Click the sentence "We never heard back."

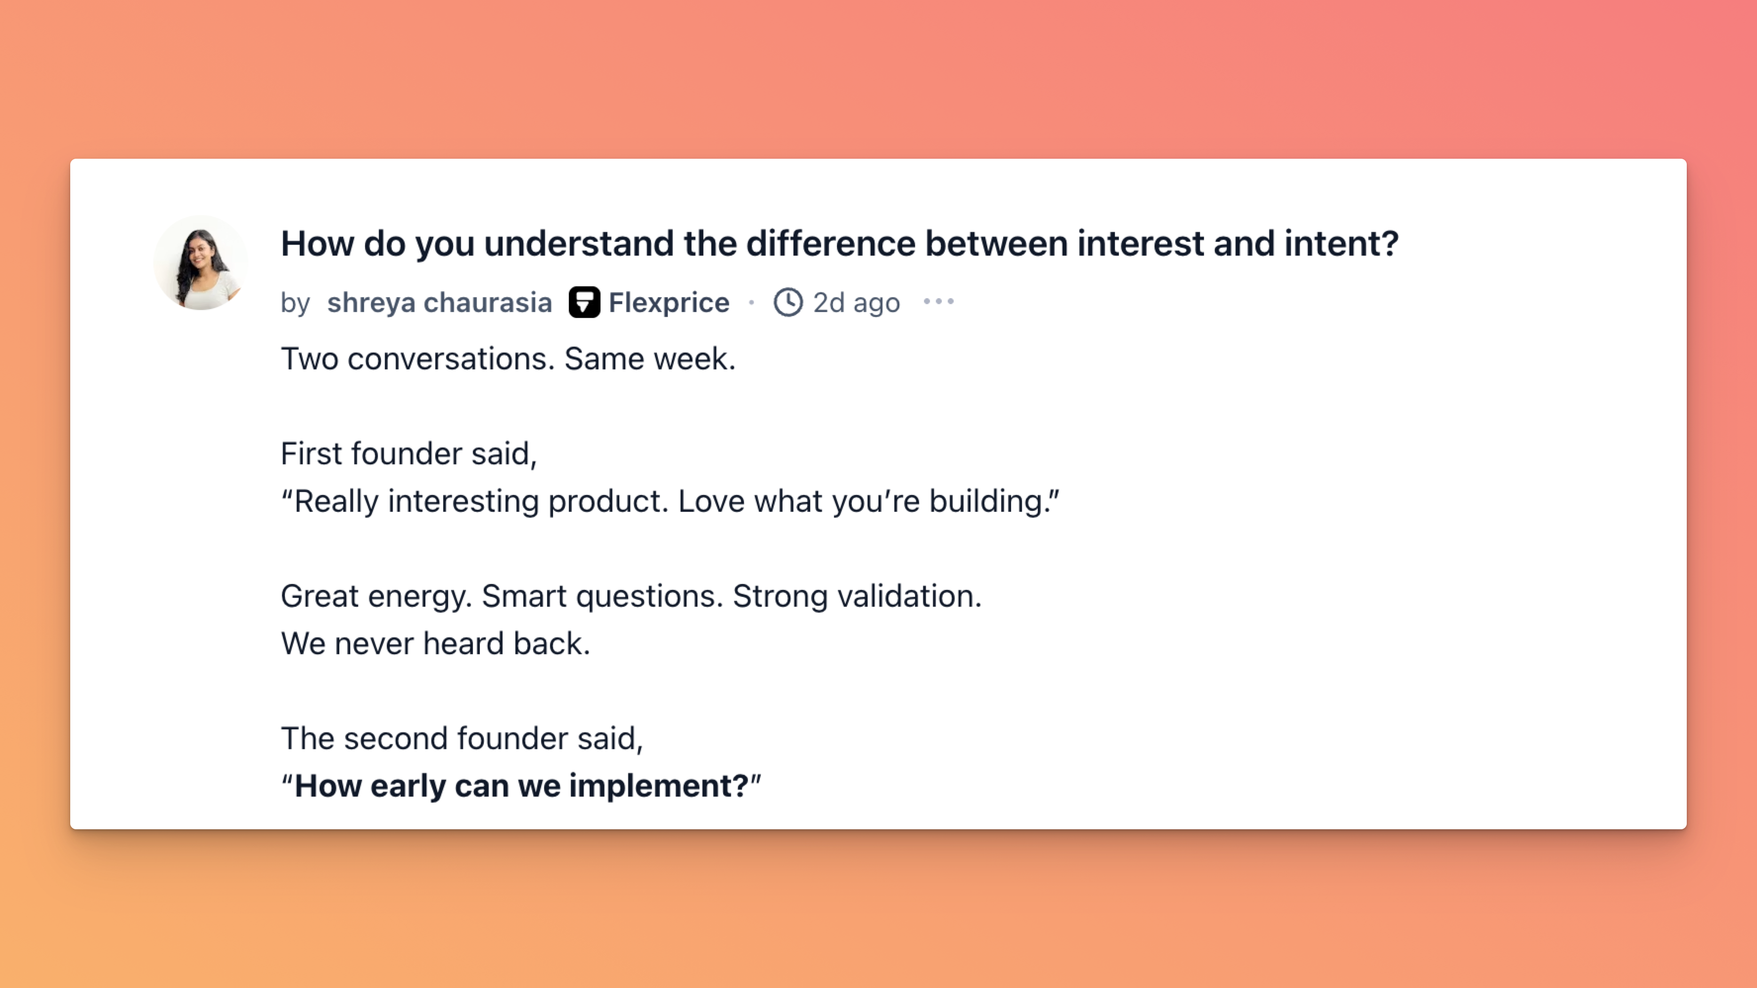[435, 643]
